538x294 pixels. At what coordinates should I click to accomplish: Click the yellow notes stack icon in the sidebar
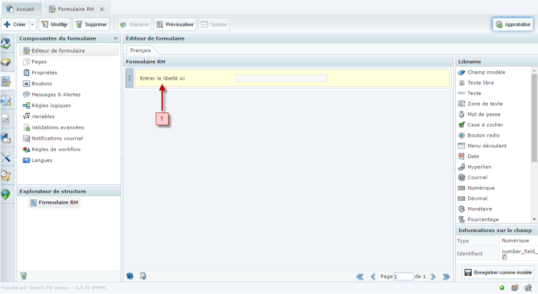point(5,62)
